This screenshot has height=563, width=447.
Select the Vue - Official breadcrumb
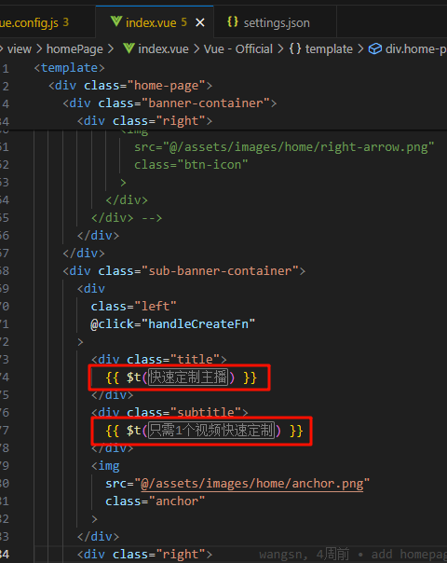[238, 48]
